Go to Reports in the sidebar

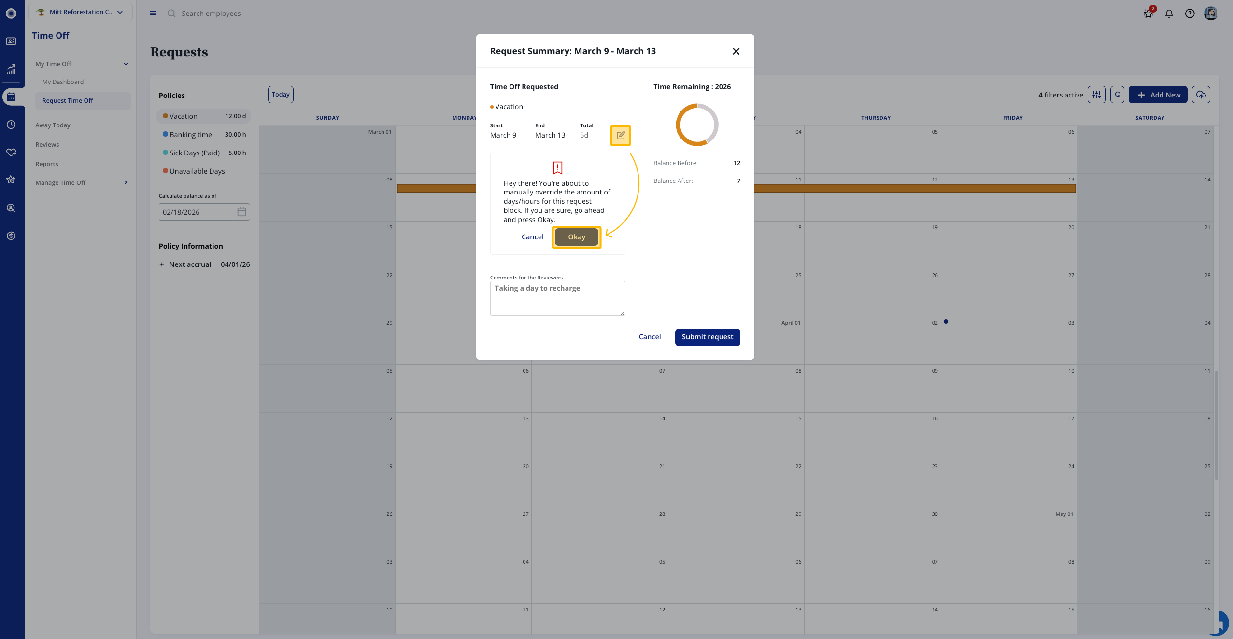click(x=46, y=164)
